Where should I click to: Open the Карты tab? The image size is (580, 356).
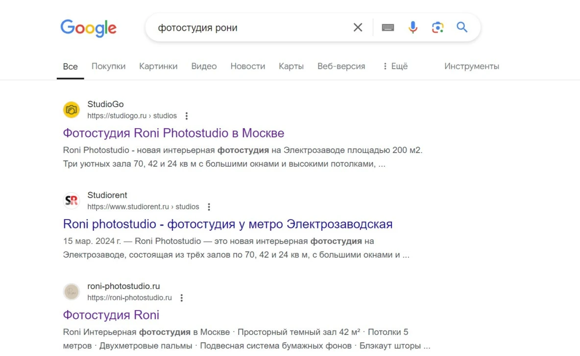(x=291, y=66)
